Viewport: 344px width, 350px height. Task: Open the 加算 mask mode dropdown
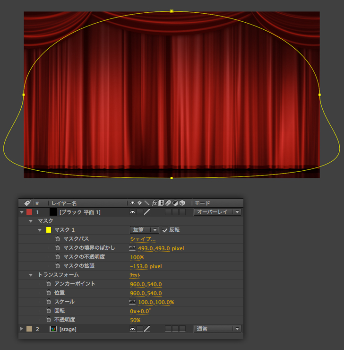click(145, 230)
